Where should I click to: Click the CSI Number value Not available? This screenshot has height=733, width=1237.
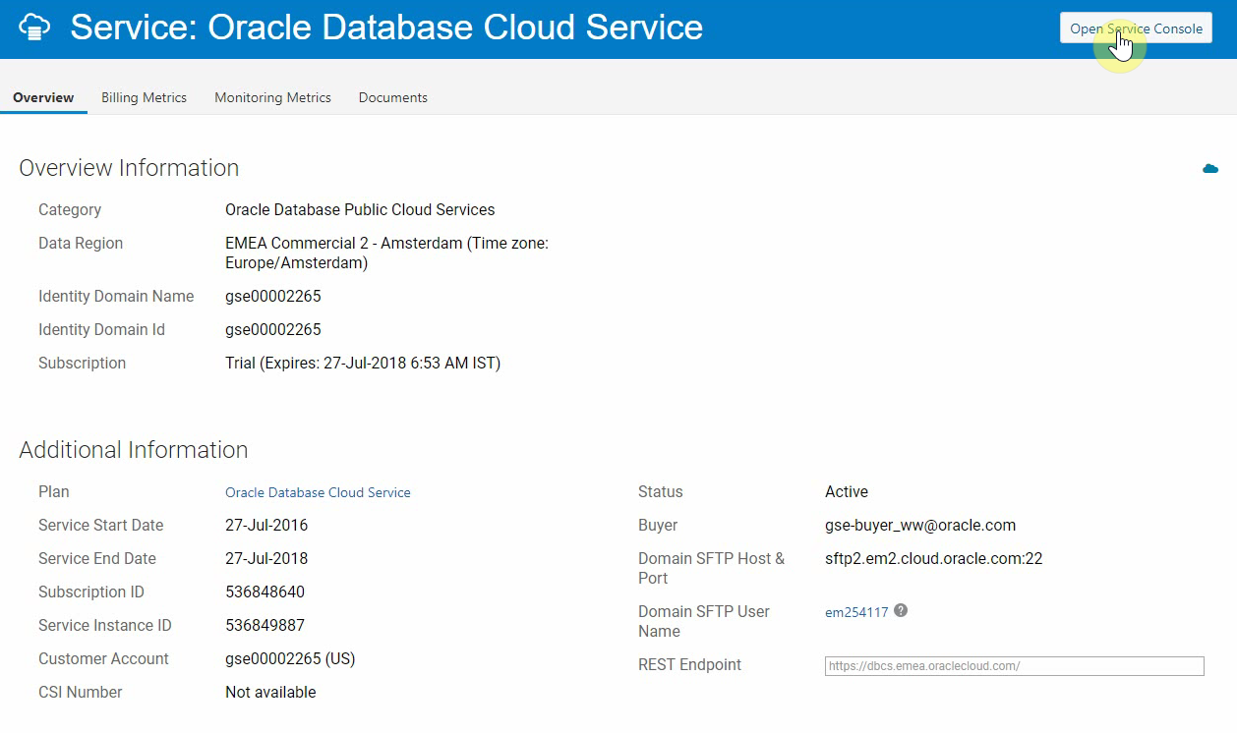(270, 692)
